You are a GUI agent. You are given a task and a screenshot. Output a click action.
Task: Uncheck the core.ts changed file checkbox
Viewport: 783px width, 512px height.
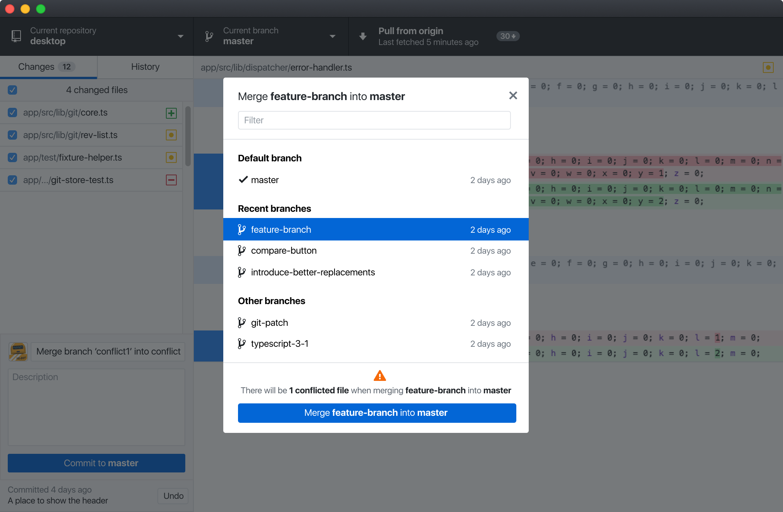click(x=12, y=112)
